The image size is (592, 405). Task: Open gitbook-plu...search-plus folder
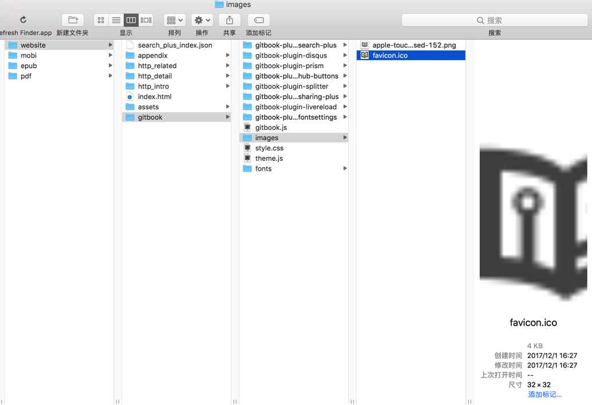coord(294,45)
